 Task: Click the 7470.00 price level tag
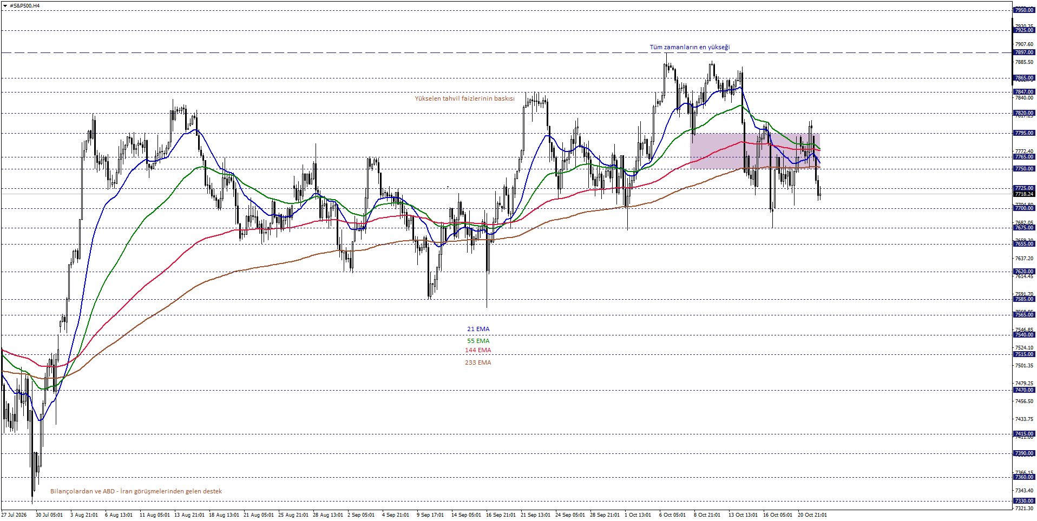(x=1024, y=390)
